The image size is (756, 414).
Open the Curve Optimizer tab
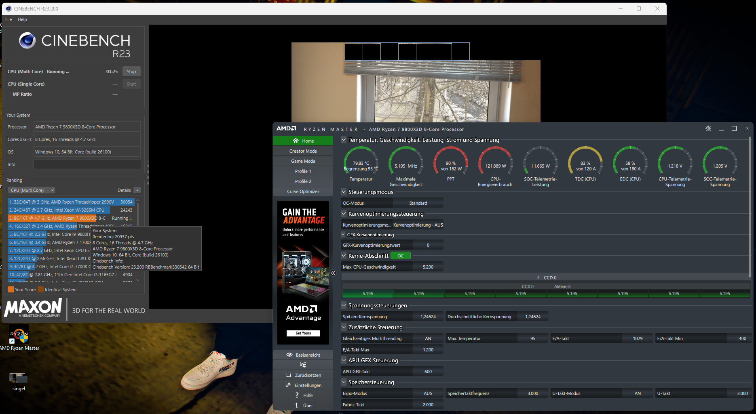coord(303,191)
